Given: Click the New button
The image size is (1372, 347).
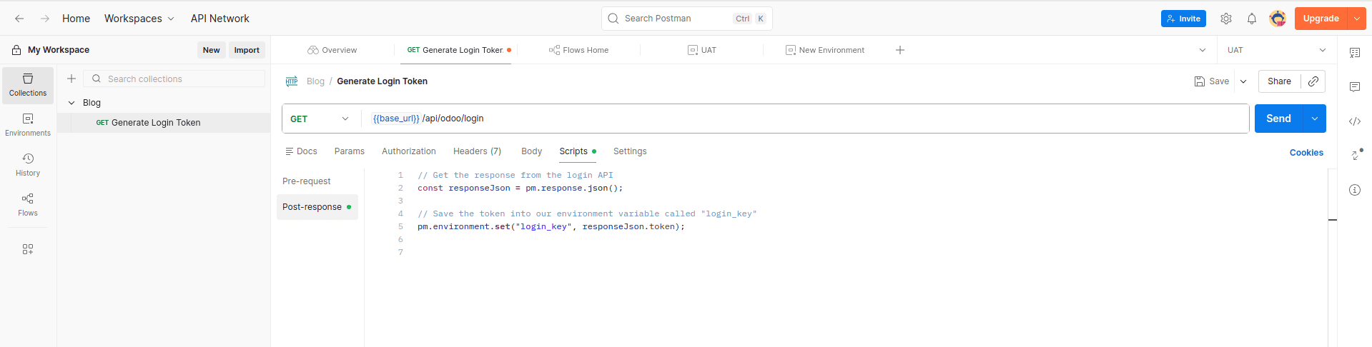Looking at the screenshot, I should click(x=212, y=50).
